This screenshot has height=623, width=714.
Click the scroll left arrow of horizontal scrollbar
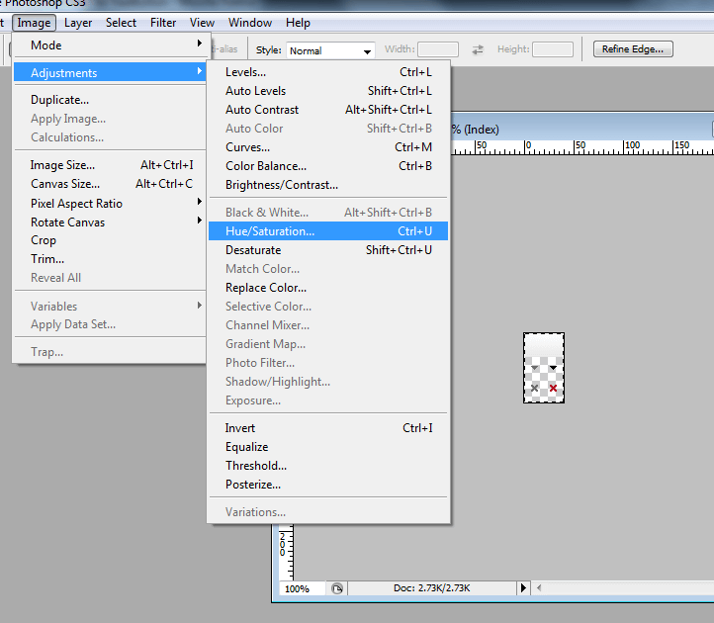pos(538,588)
